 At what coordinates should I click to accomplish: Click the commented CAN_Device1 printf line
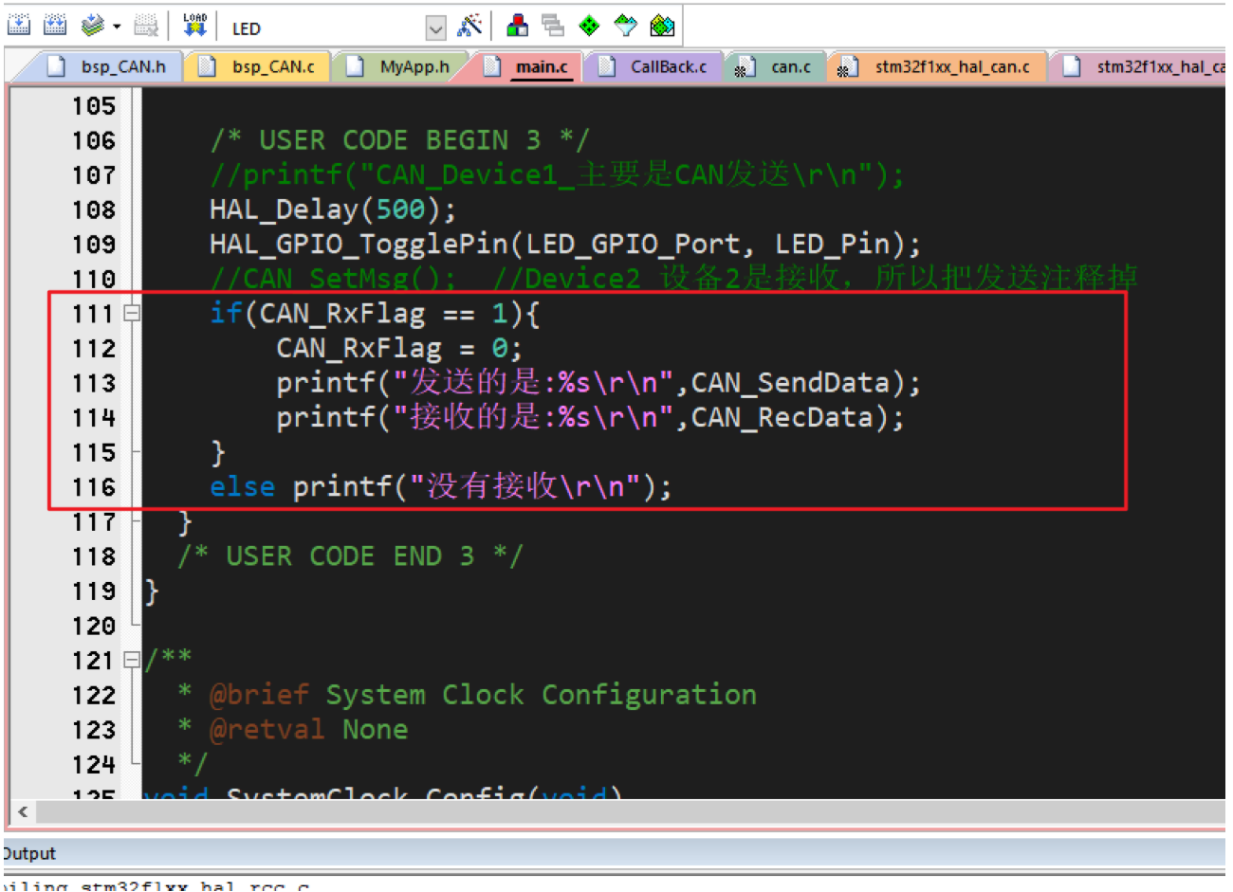tap(557, 174)
